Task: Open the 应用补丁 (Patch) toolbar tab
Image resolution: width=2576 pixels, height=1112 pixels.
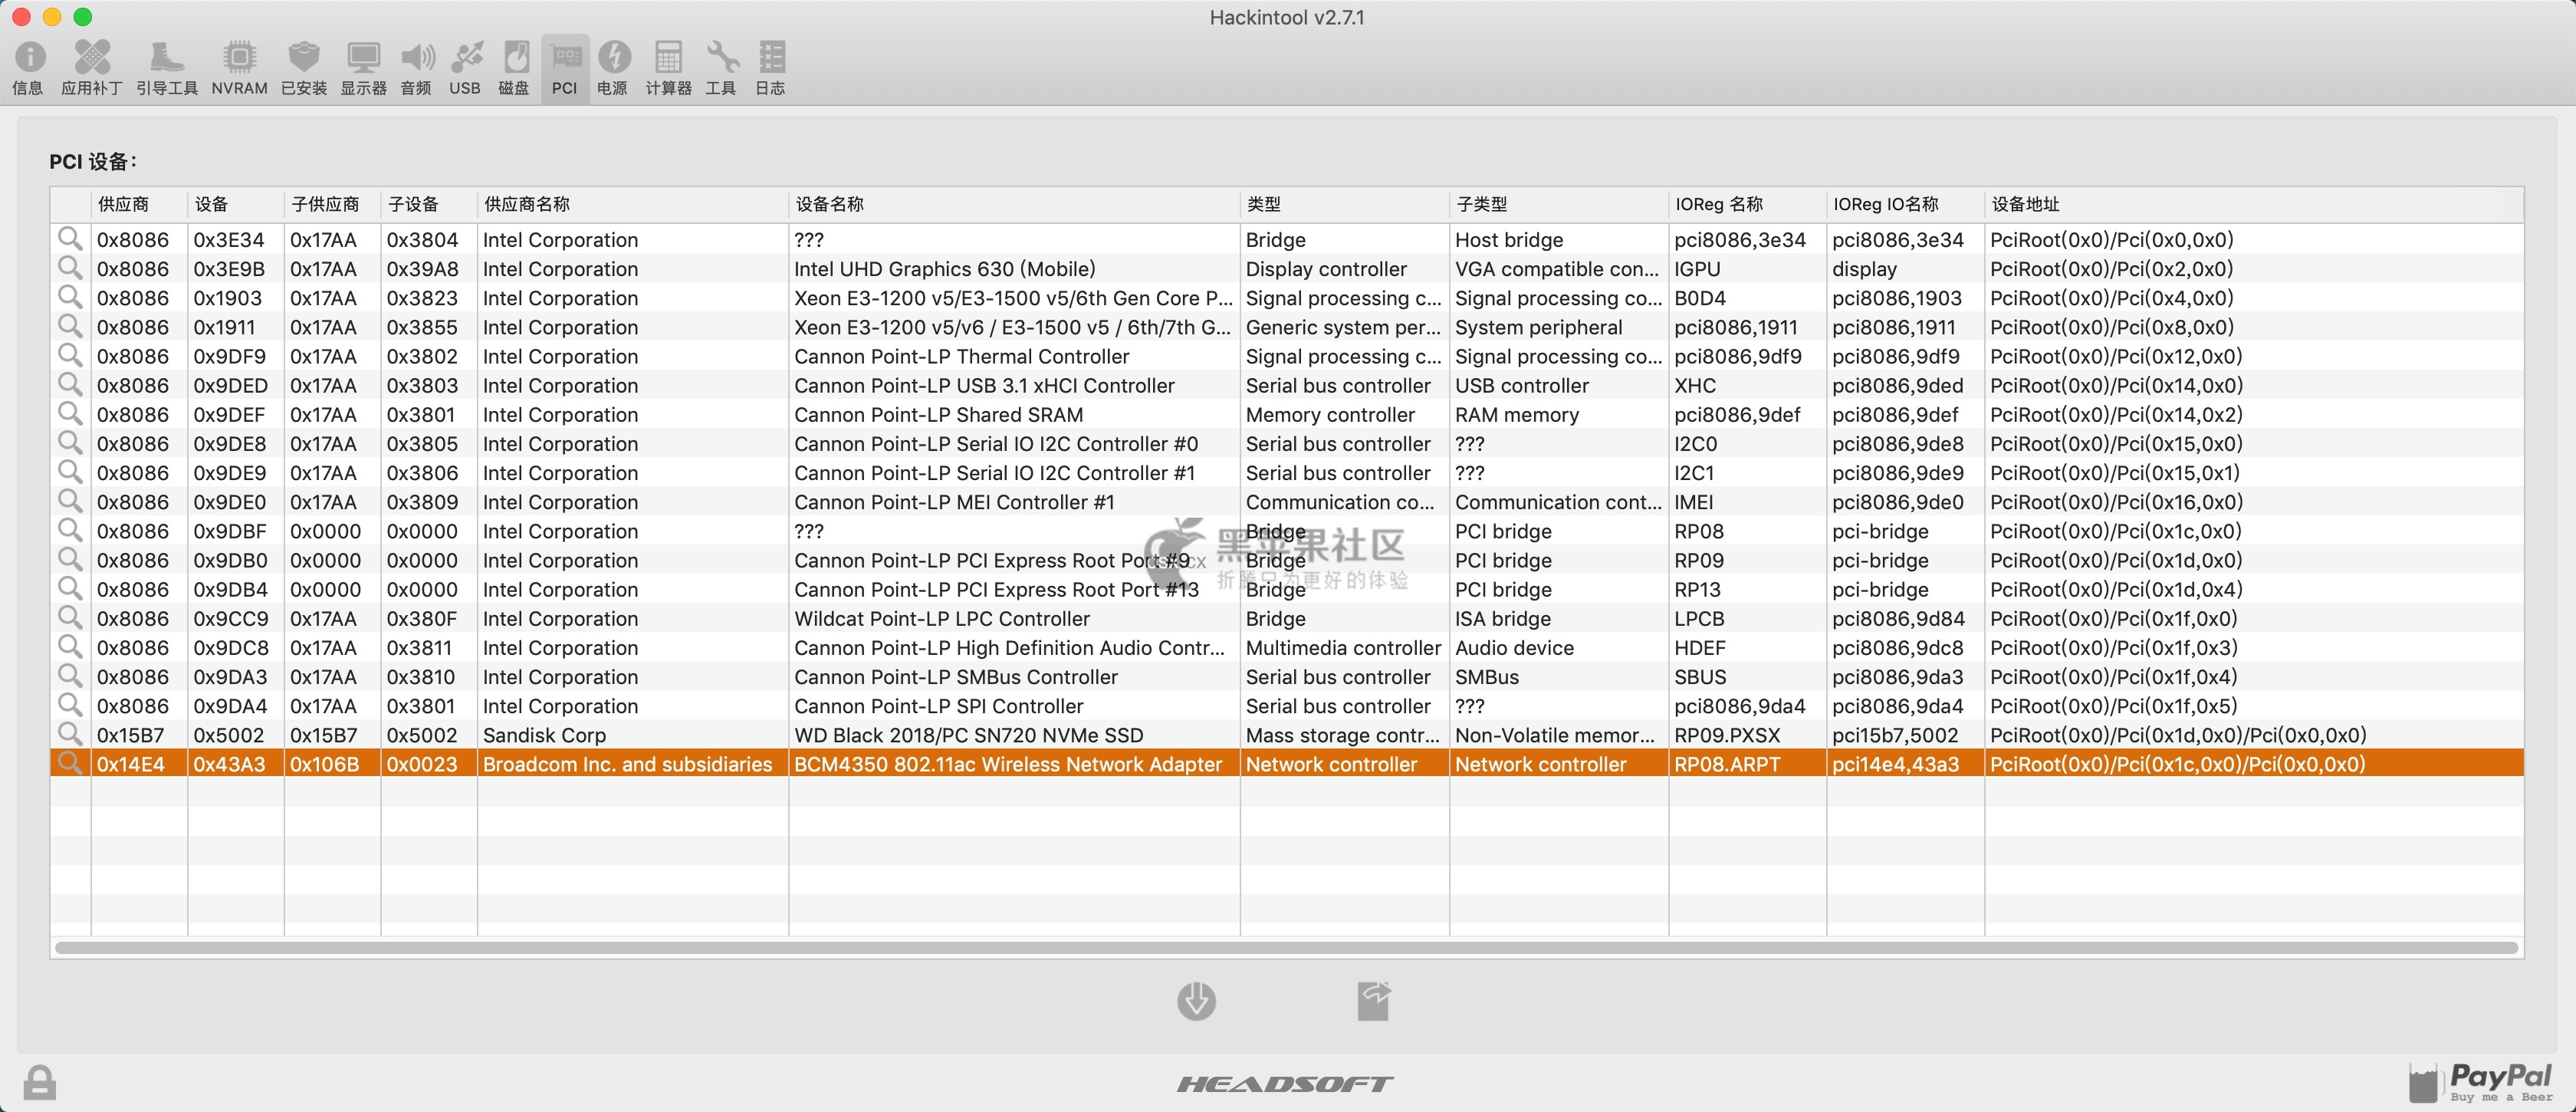Action: pos(92,68)
